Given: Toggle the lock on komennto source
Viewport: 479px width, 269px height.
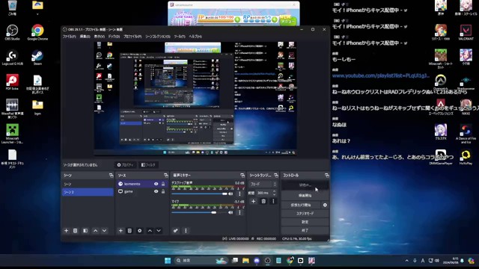Looking at the screenshot, I should pos(163,184).
